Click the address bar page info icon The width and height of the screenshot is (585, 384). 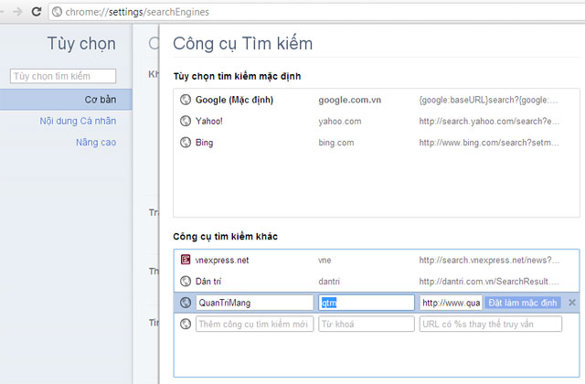[57, 12]
